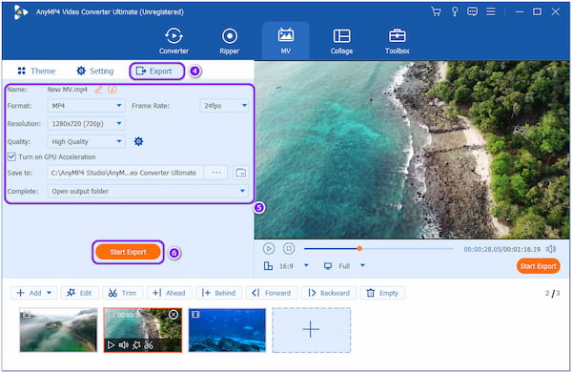Click the Ahead button
The width and height of the screenshot is (572, 373).
(x=170, y=293)
